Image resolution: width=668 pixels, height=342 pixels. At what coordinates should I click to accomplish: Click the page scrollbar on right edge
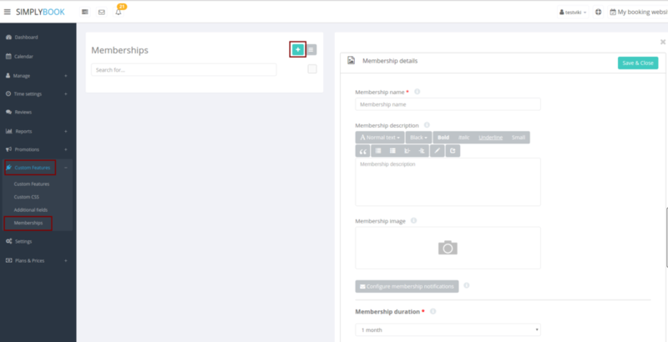(666, 238)
